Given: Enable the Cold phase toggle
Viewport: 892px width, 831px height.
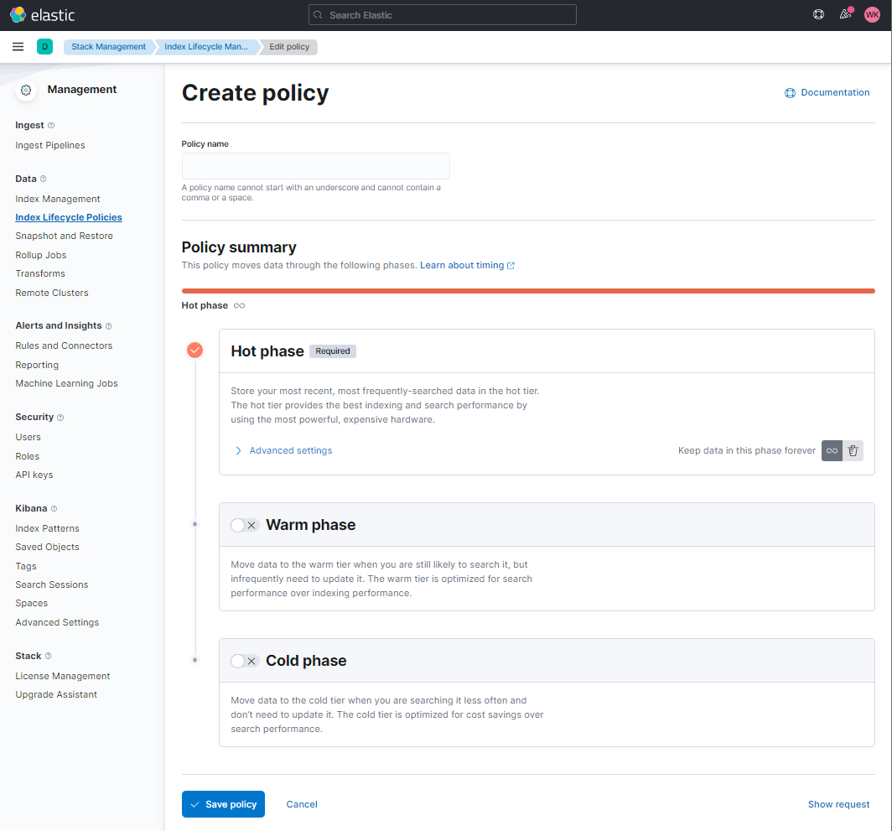Looking at the screenshot, I should click(244, 661).
